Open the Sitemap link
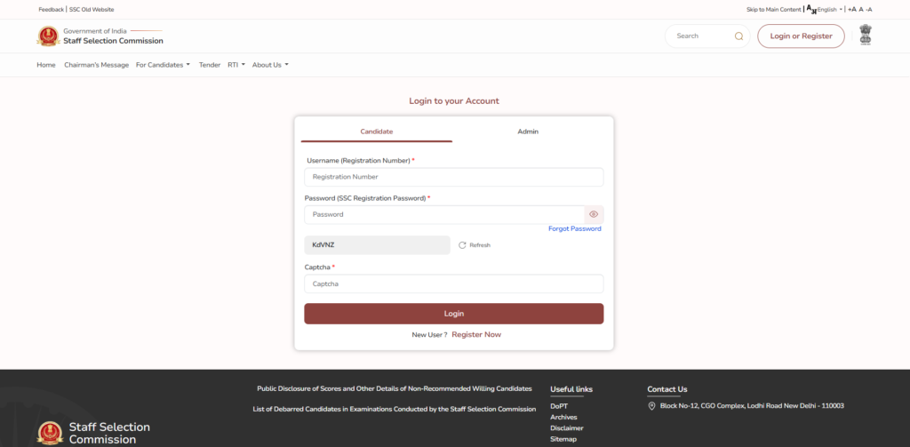Screen dimensions: 910x447 pos(563,440)
